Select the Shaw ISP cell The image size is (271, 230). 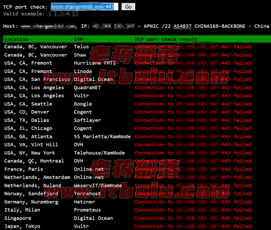(x=80, y=55)
